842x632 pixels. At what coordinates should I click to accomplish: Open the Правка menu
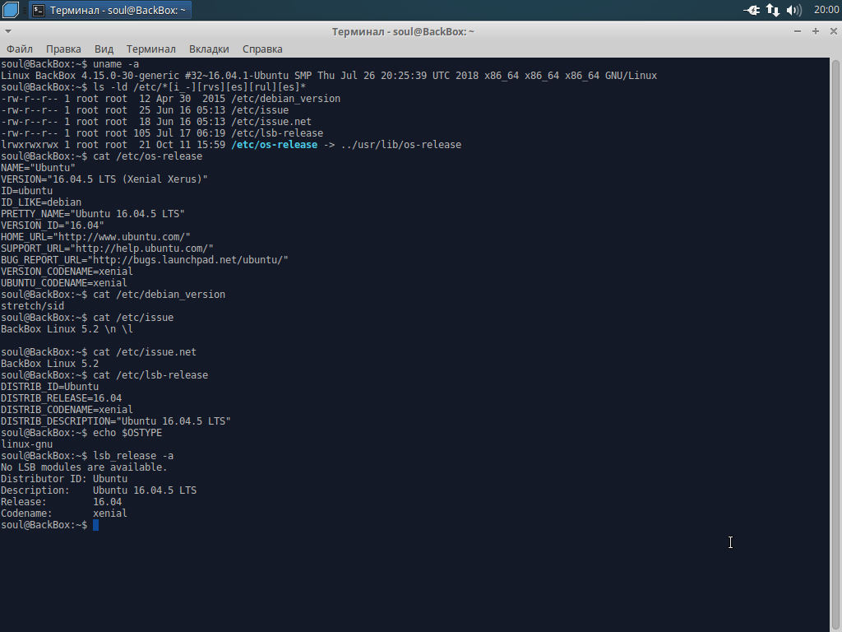[x=63, y=49]
